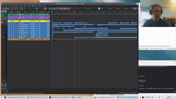Click the Arranger tab at bottom
Viewport: 176px width, 99px height.
click(x=5, y=90)
